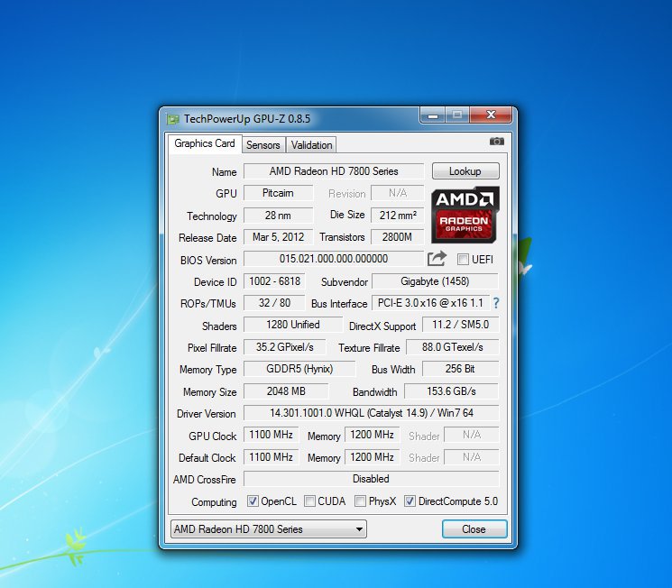Screen dimensions: 672x588
Task: Click the BIOS save/share arrow icon
Action: click(x=437, y=259)
